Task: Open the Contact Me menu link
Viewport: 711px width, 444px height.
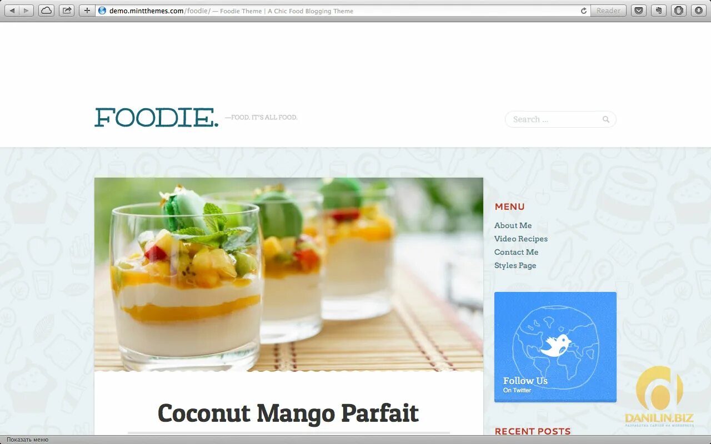Action: pyautogui.click(x=516, y=252)
